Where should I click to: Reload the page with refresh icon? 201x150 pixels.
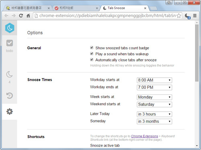(21, 16)
